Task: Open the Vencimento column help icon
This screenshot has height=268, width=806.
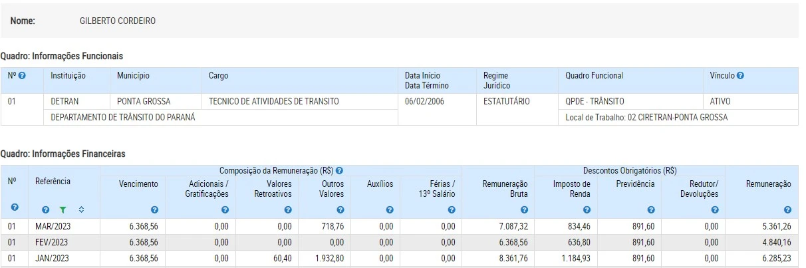Action: pos(154,210)
